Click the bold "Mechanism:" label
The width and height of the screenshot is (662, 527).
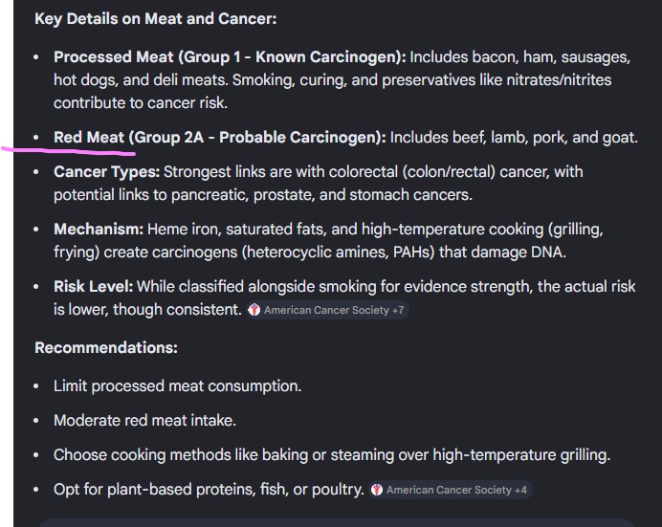pyautogui.click(x=98, y=230)
